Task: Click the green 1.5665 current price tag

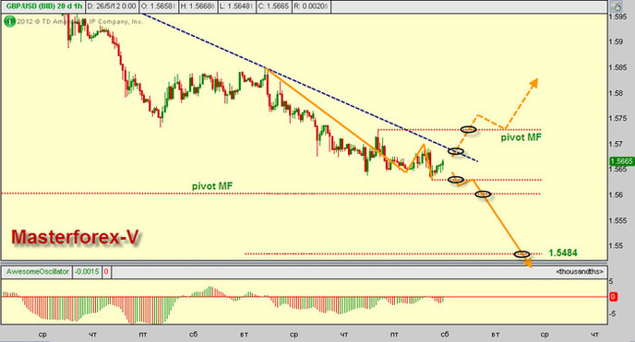Action: click(622, 161)
